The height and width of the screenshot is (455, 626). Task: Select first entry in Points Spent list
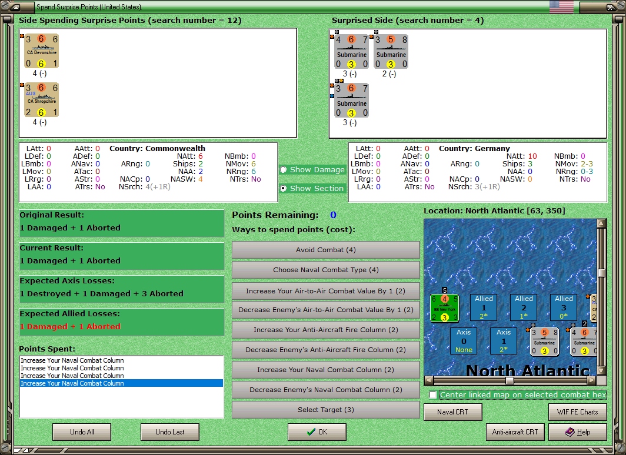click(x=121, y=360)
